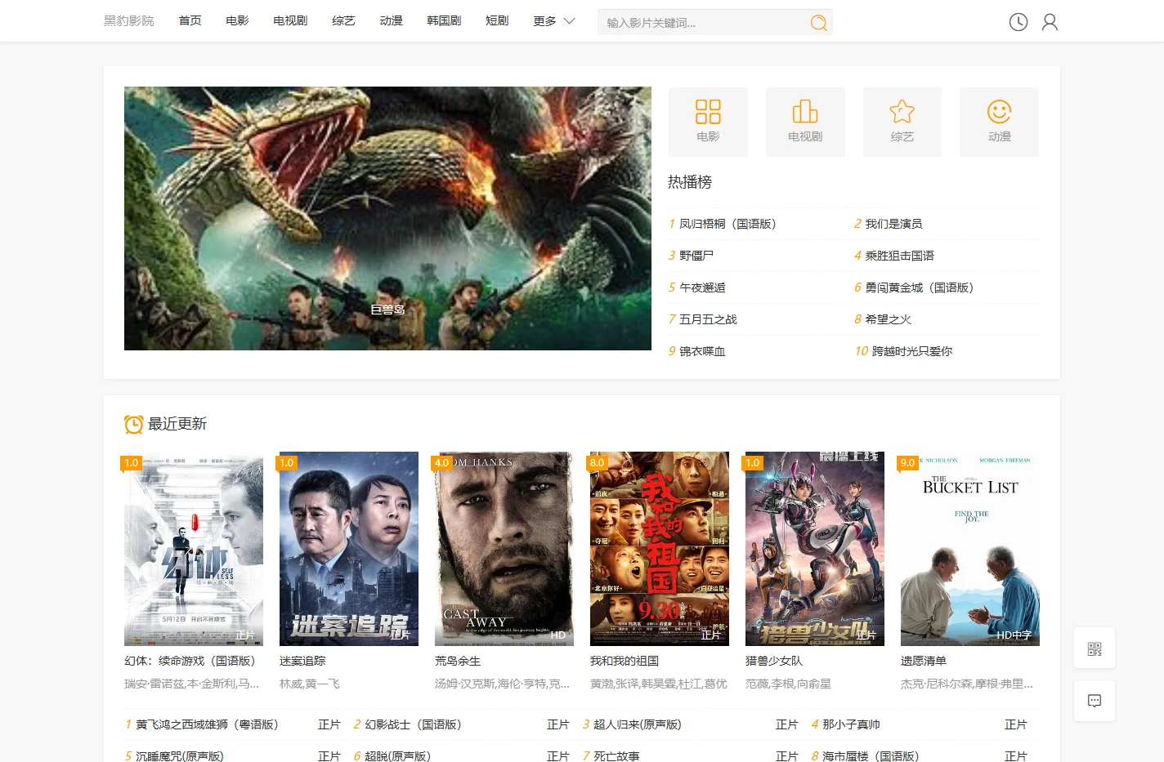
Task: Open the 动漫 smiley category tile
Action: point(999,122)
